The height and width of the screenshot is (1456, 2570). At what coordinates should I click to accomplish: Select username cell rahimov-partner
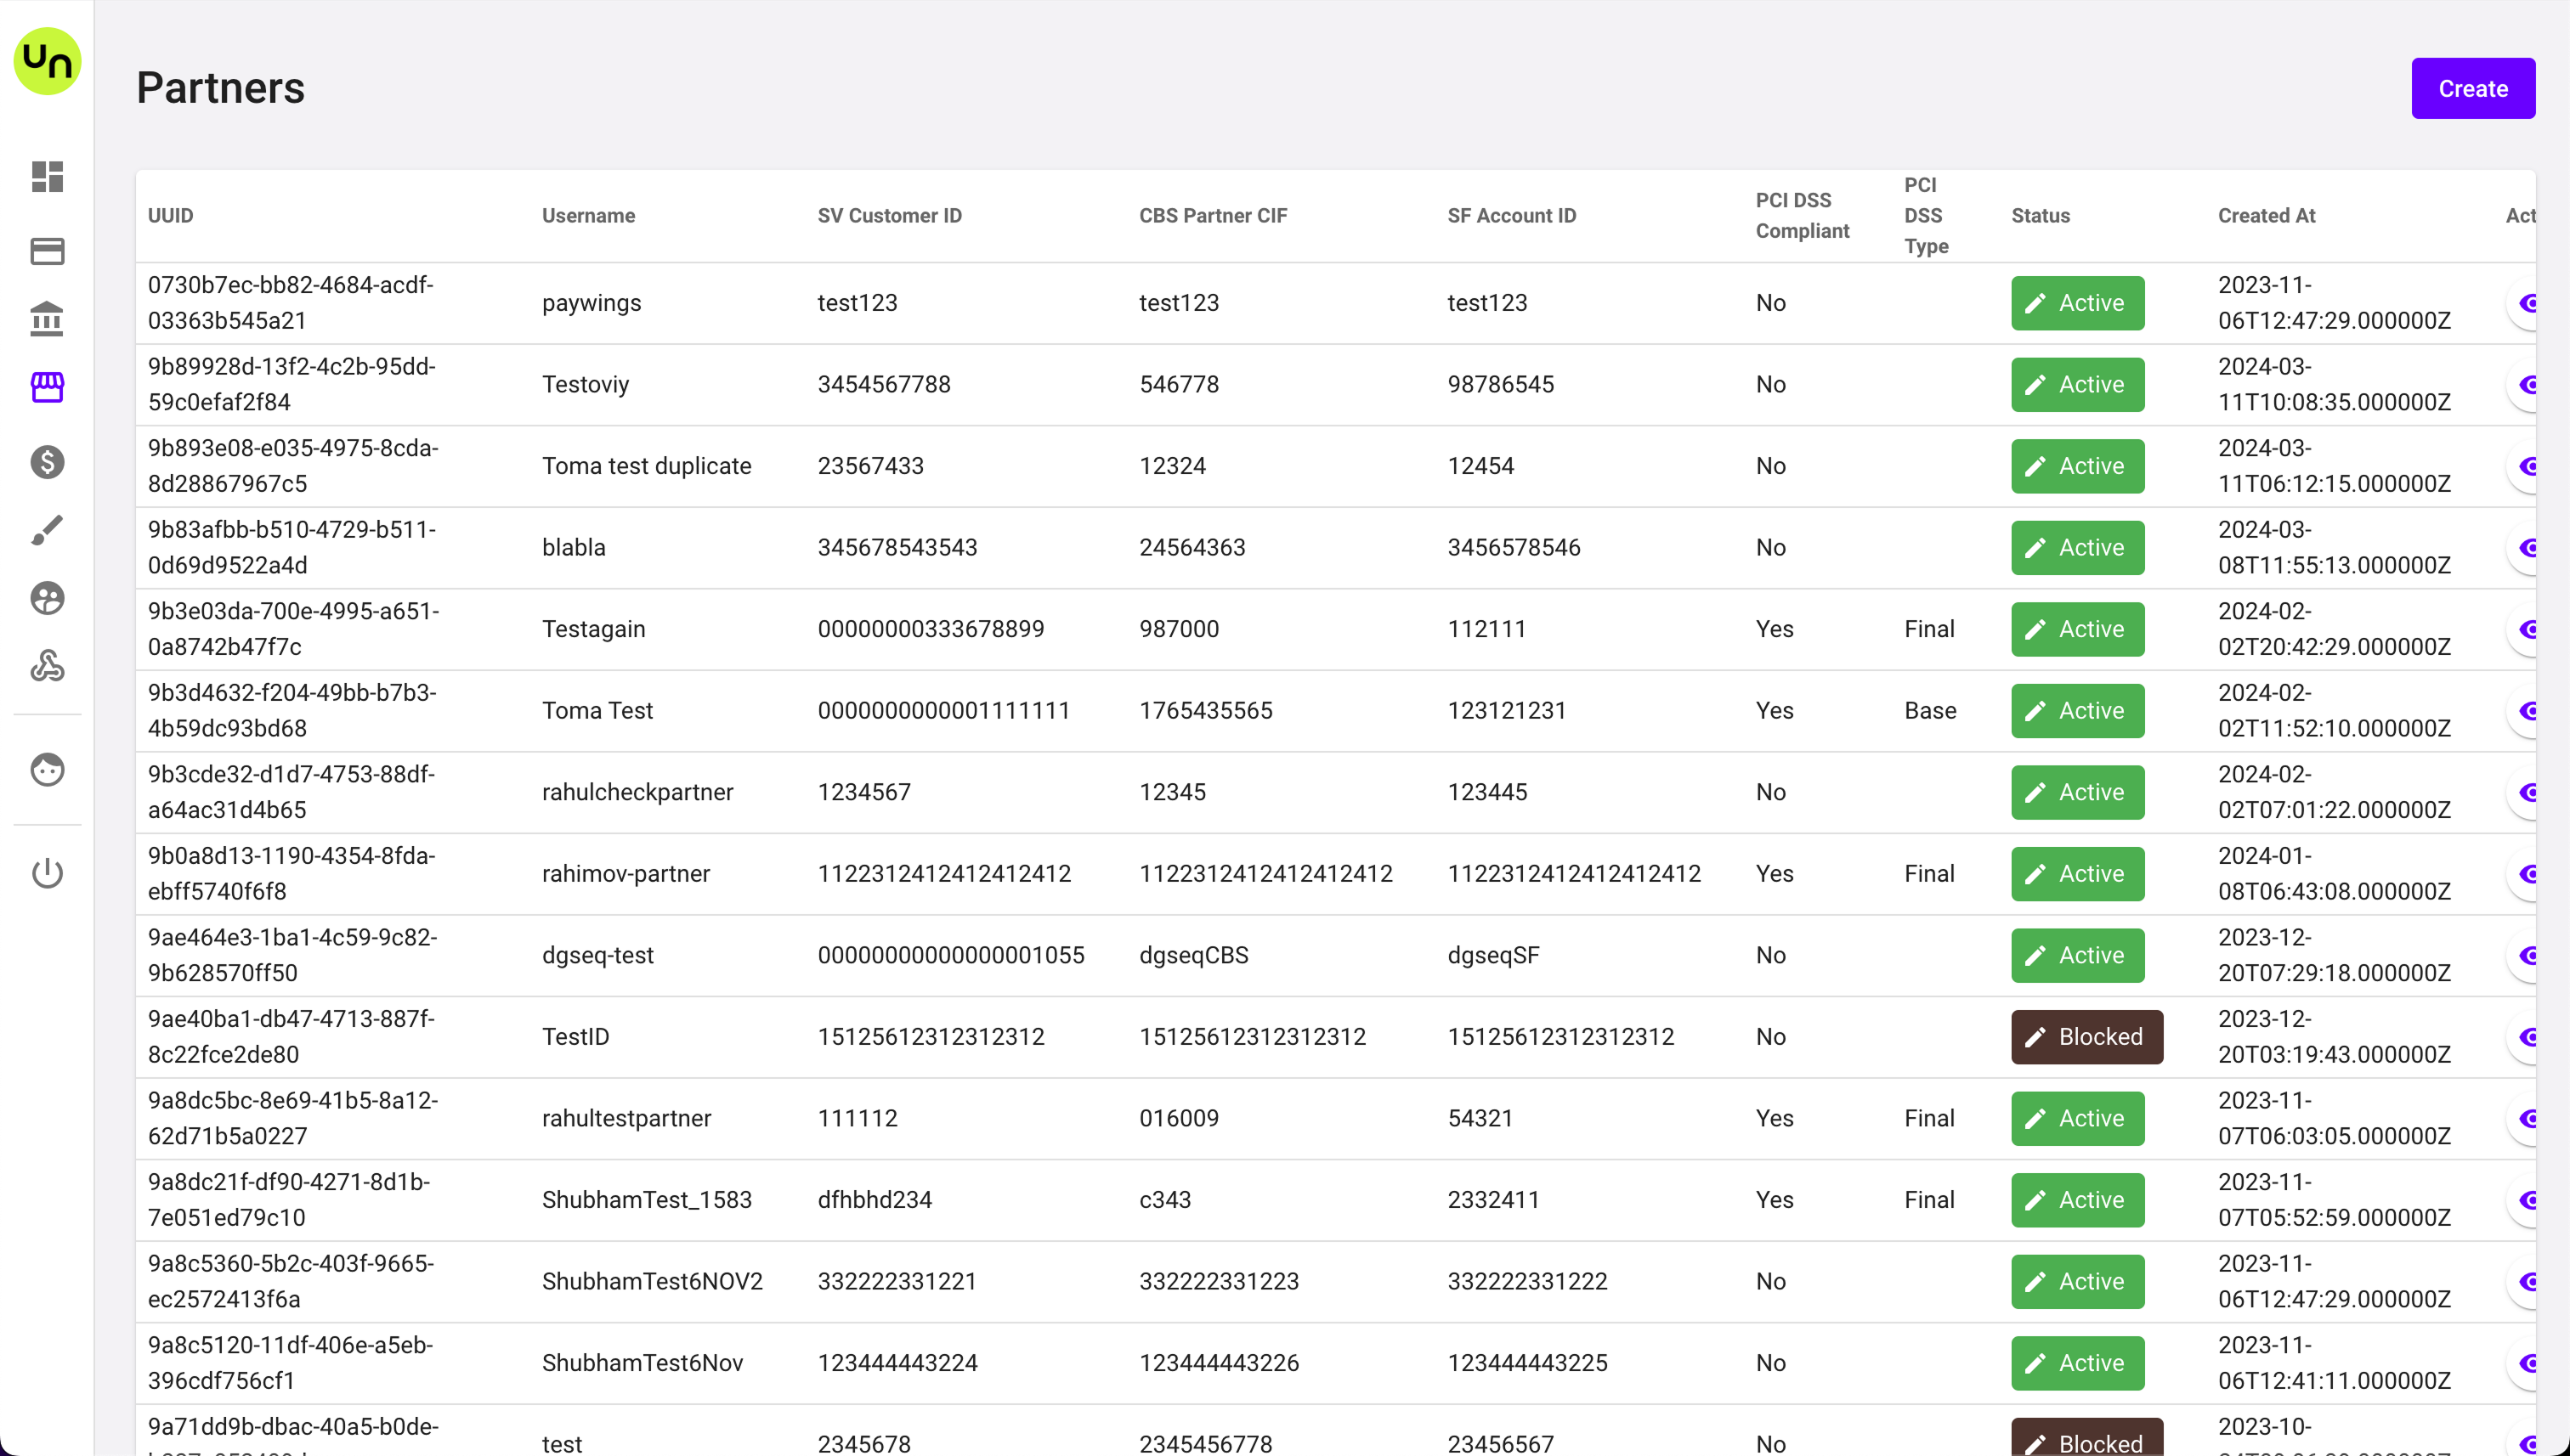tap(626, 874)
